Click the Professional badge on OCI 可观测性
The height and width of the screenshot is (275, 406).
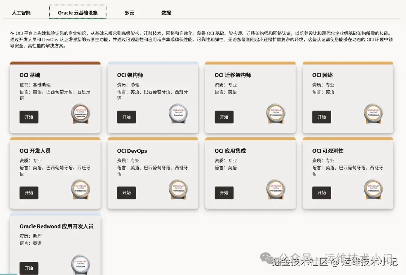click(373, 189)
